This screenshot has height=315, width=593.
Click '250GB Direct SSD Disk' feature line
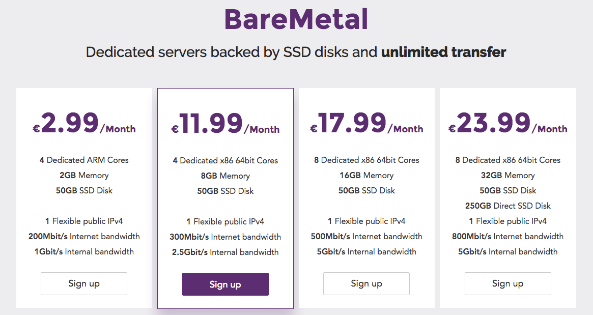(x=508, y=206)
